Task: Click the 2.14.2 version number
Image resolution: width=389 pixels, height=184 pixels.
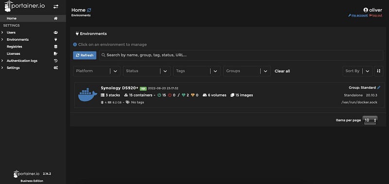Action: [x=47, y=174]
